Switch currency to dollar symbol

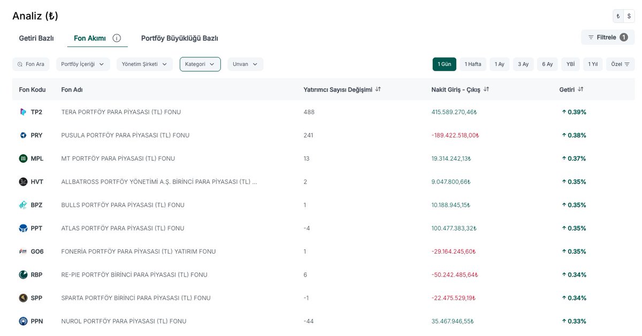629,16
